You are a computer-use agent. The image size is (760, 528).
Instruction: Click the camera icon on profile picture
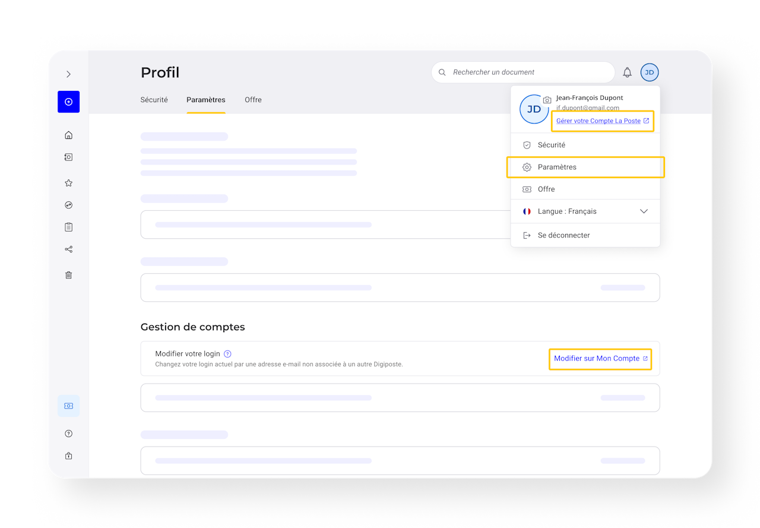(547, 100)
